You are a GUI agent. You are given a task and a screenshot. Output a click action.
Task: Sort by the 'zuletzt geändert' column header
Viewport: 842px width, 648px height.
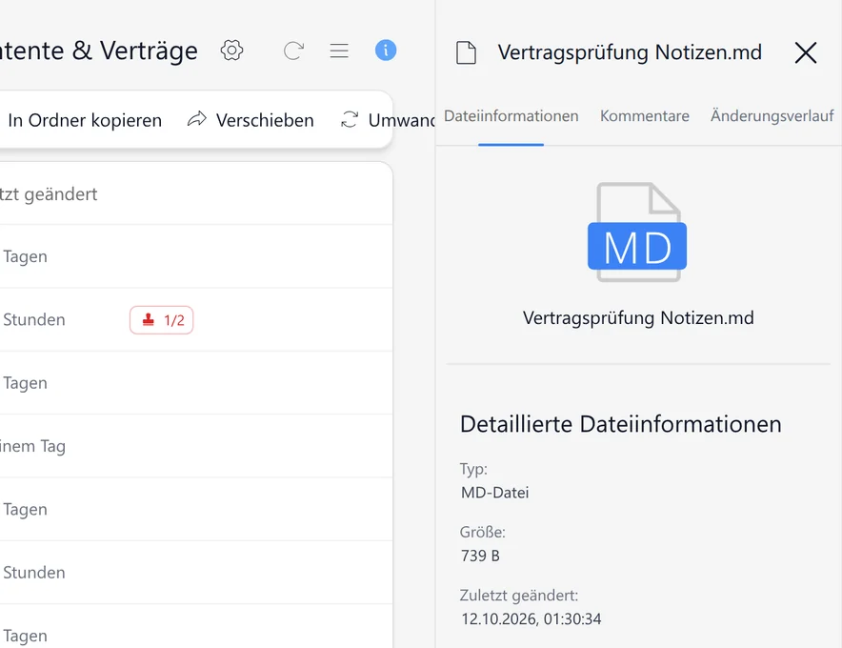coord(49,194)
